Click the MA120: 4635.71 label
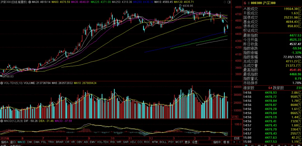Screen dimensions: 302x146 pyautogui.click(x=184, y=2)
